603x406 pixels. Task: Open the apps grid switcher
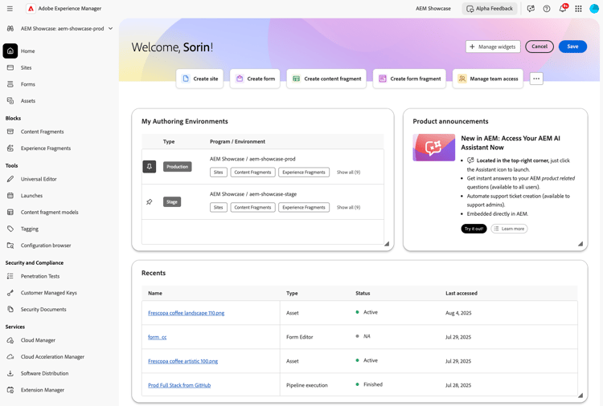[x=578, y=9]
